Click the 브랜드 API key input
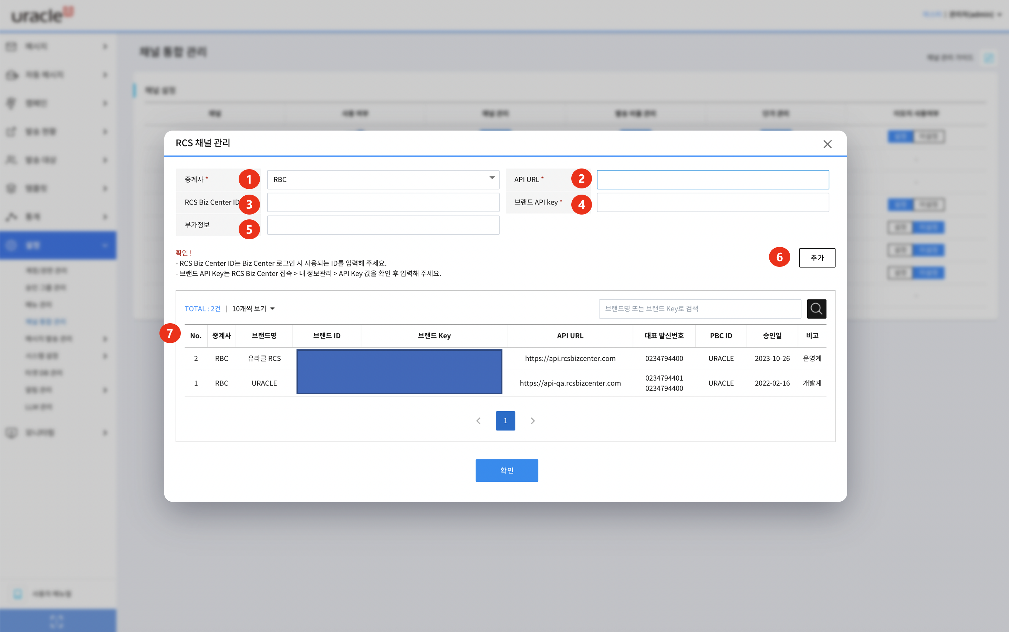The height and width of the screenshot is (632, 1009). [712, 202]
